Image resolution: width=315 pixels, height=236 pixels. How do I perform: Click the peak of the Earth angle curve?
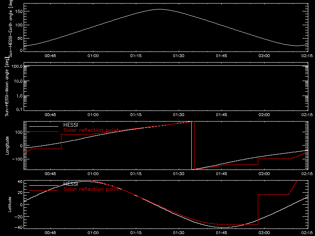[x=159, y=9]
